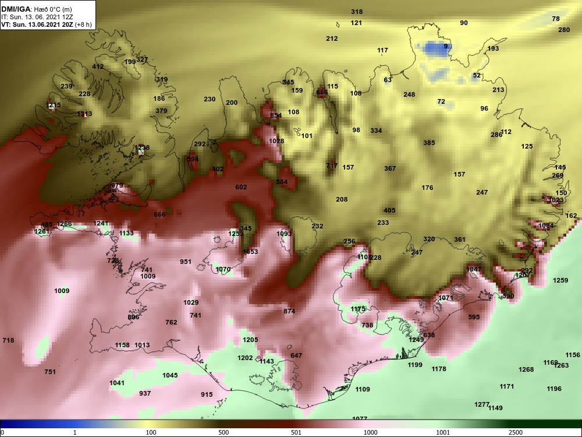
Task: Click the map value '915'
Action: [x=207, y=394]
